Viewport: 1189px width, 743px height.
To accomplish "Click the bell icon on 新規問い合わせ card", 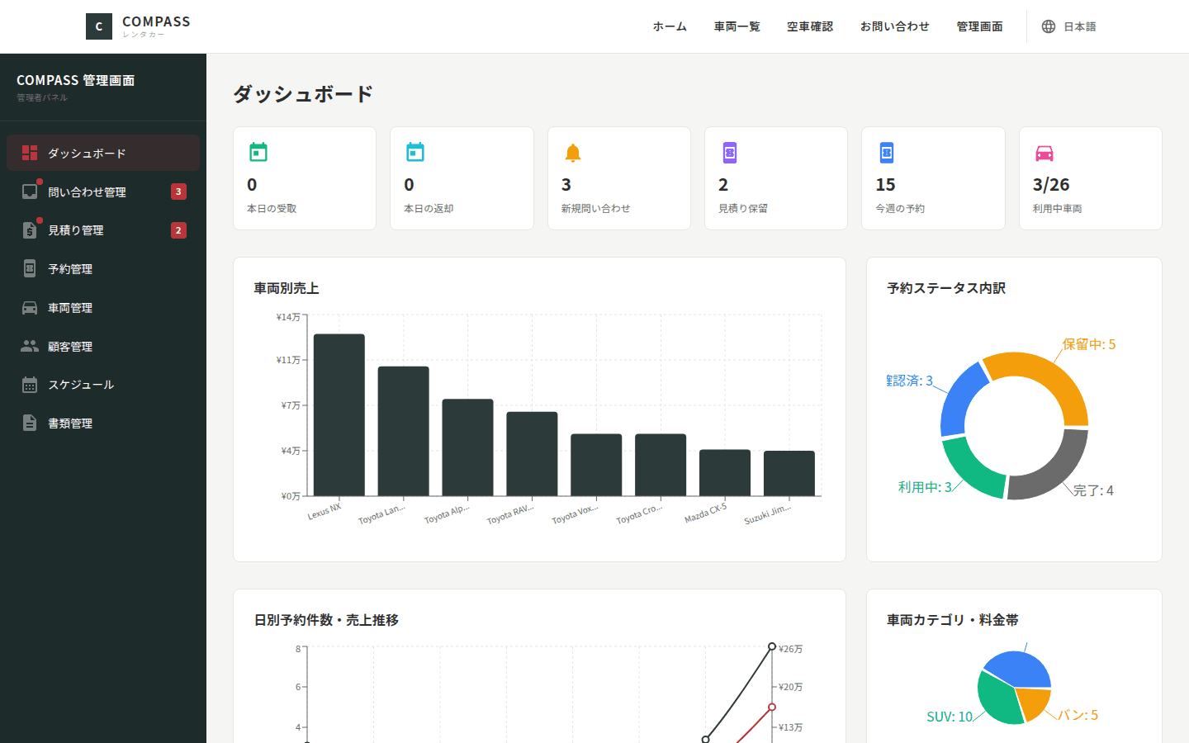I will [x=573, y=153].
